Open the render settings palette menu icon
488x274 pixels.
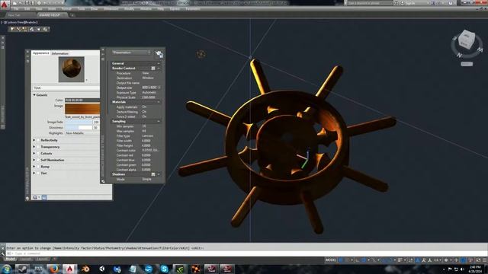pos(103,59)
